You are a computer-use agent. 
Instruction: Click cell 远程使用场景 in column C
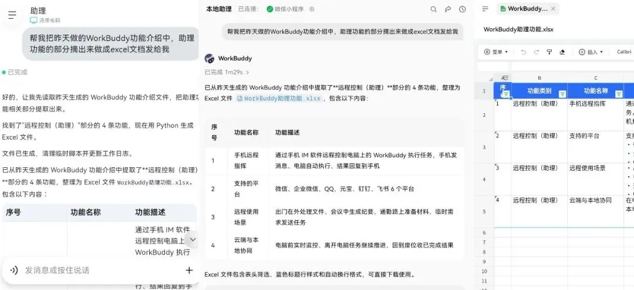(596, 180)
